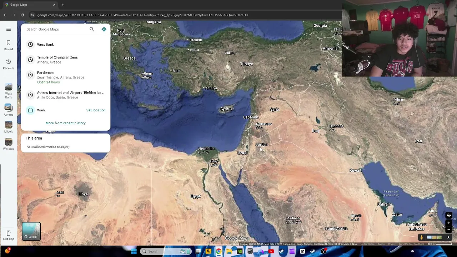
Task: Open a new browser tab
Action: [x=62, y=5]
